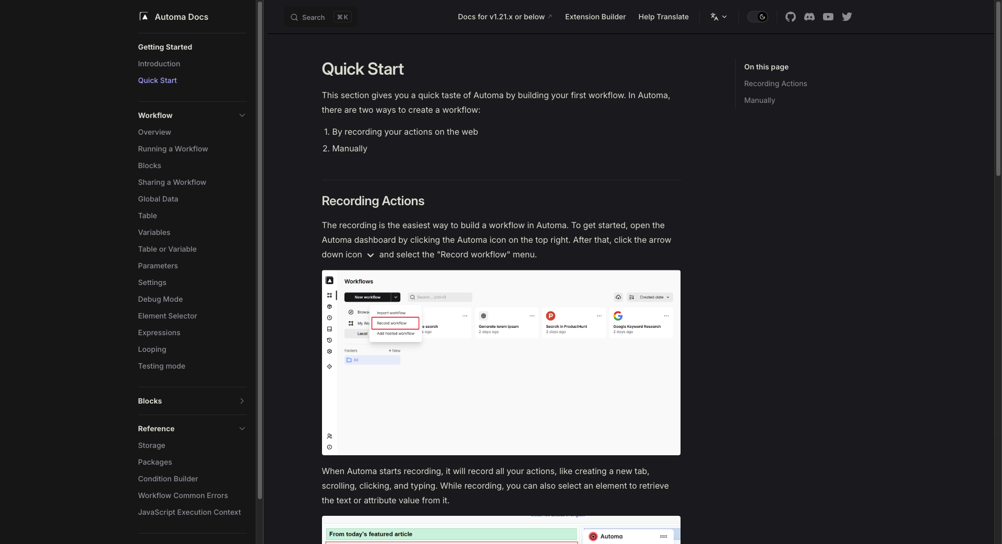Toggle the dark mode switch
Screen dimensions: 1002x544
pyautogui.click(x=758, y=17)
